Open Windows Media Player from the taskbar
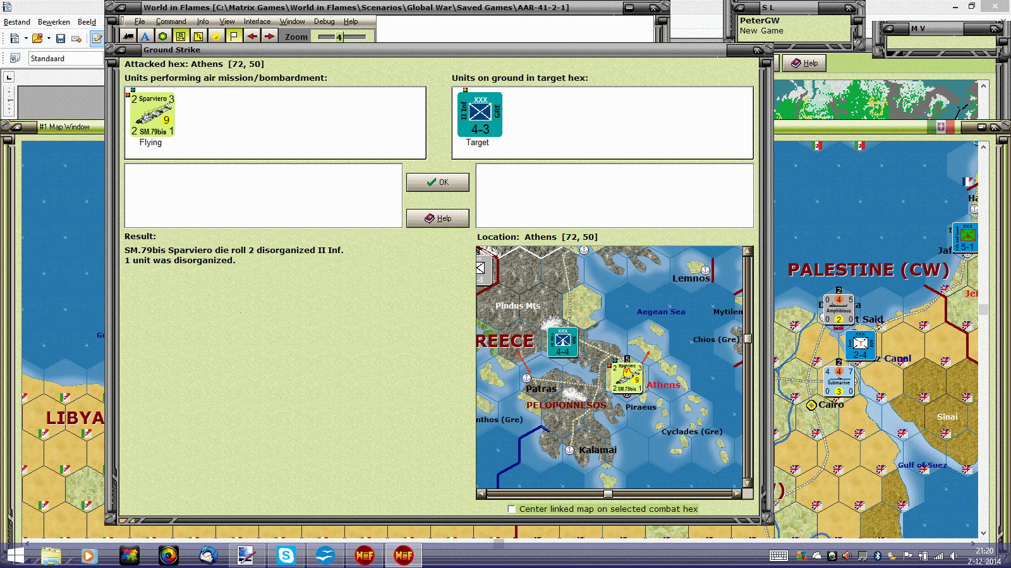The width and height of the screenshot is (1011, 568). [89, 555]
